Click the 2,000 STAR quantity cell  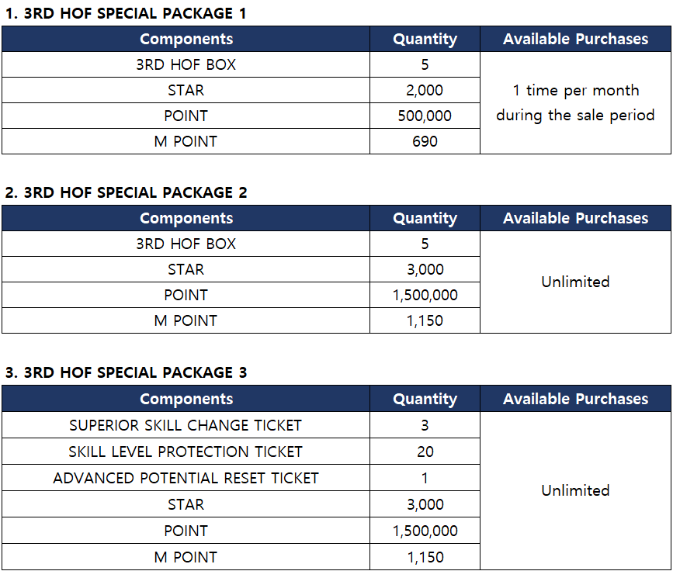click(x=425, y=90)
